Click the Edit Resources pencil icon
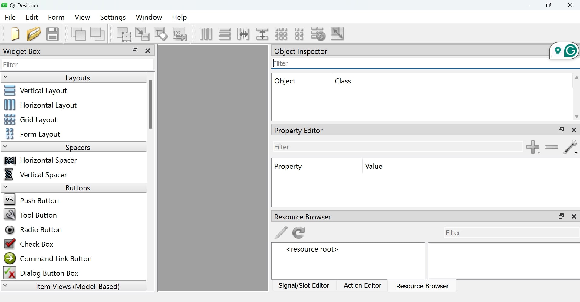 point(281,232)
